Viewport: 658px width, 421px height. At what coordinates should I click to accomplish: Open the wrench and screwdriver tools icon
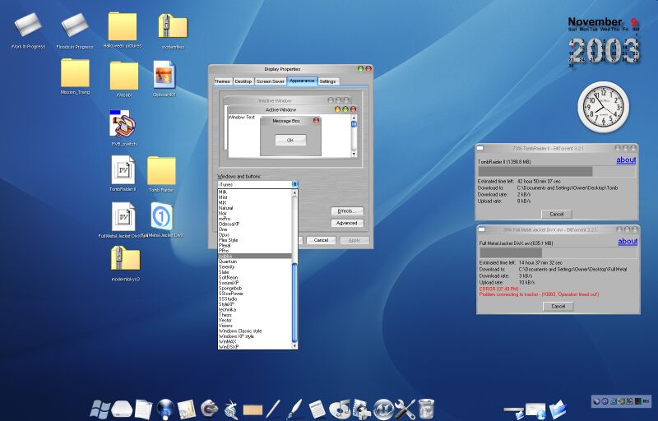(x=405, y=409)
